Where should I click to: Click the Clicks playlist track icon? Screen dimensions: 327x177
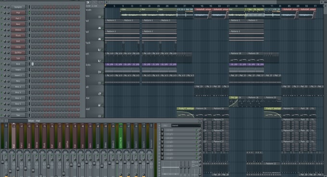pos(100,72)
